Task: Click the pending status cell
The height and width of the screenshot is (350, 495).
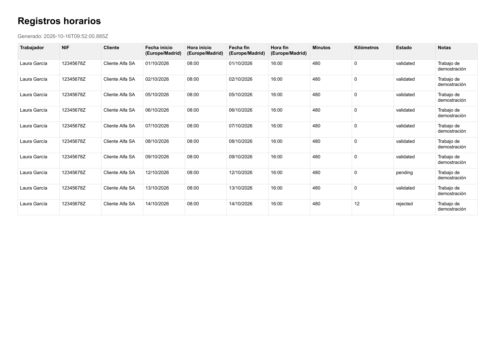Action: tap(415, 176)
